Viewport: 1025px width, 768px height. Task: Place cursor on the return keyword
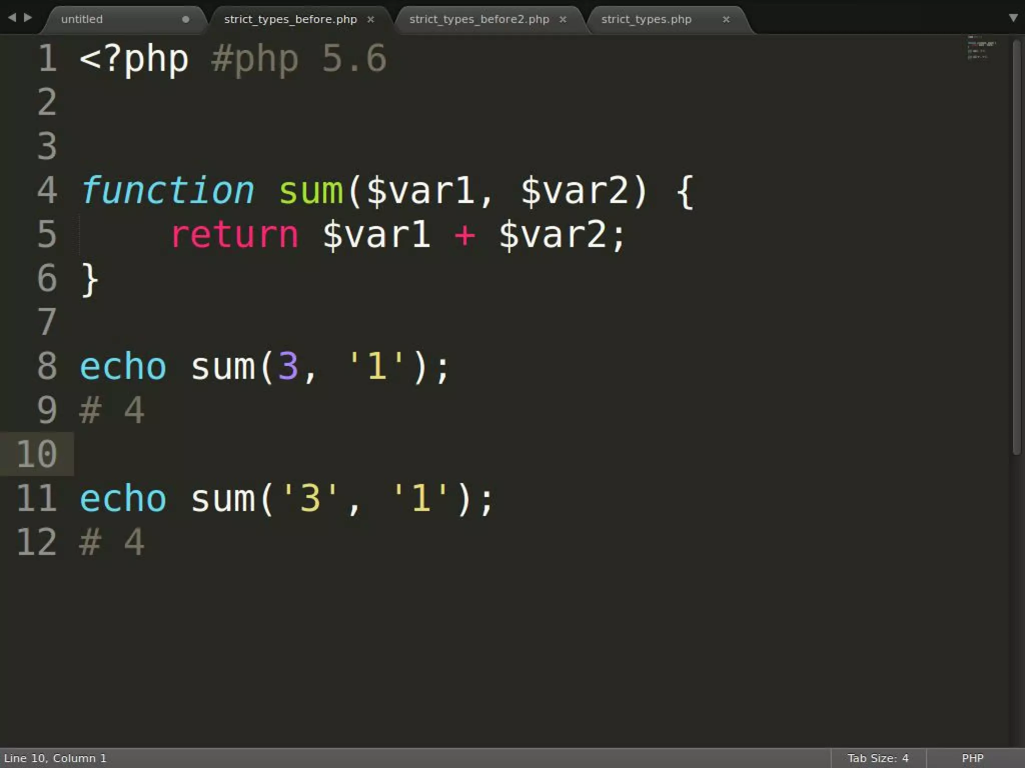coord(235,234)
